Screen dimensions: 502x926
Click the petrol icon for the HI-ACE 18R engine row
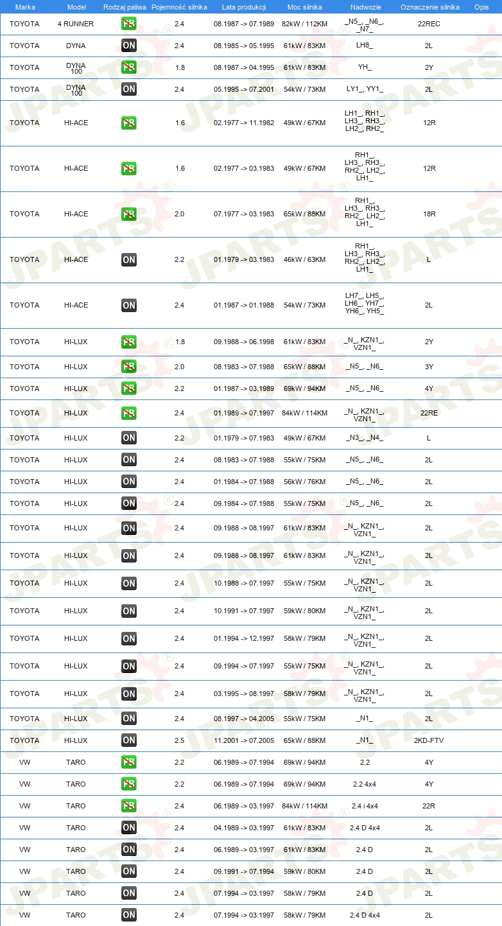coord(129,214)
